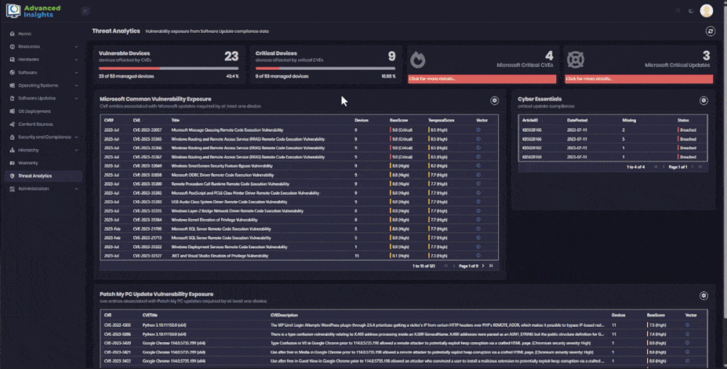The image size is (727, 369).
Task: Click the Advanced Insights logo
Action: coord(33,11)
